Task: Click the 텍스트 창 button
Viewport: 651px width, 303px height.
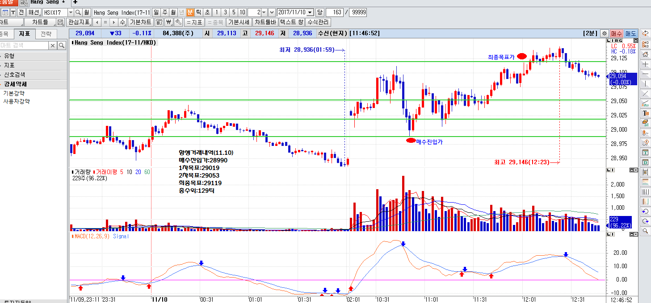Action: point(292,22)
